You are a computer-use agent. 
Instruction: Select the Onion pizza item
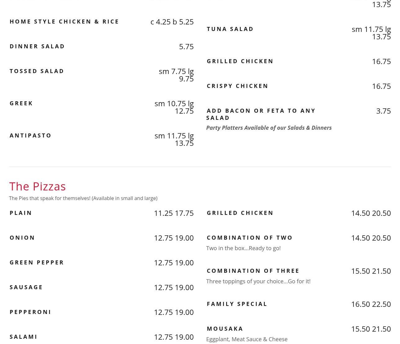[22, 238]
